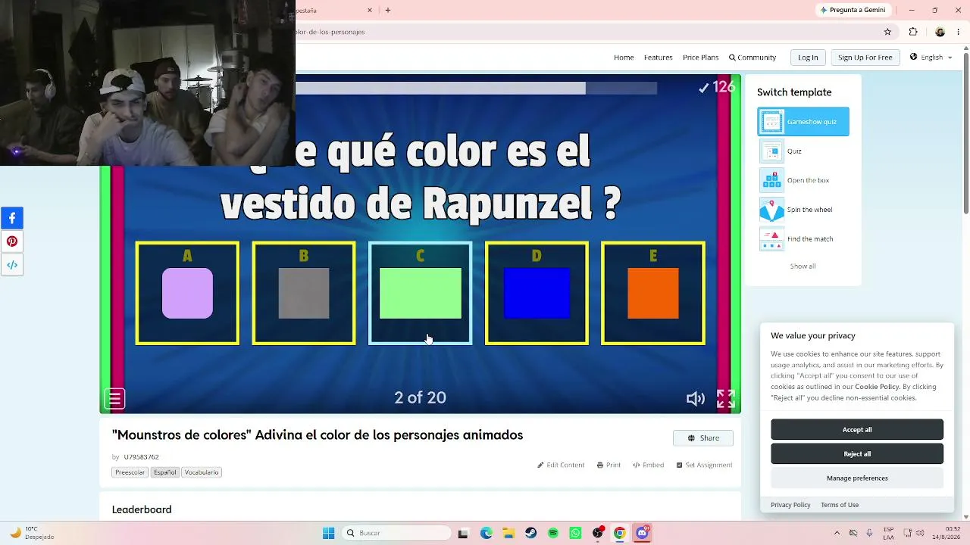This screenshot has height=545, width=970.
Task: Click the Español tag
Action: [x=164, y=472]
